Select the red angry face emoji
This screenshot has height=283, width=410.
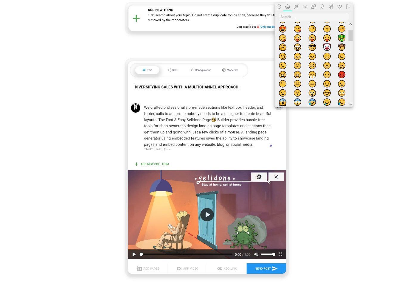point(342,74)
